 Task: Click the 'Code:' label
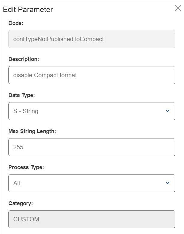16,23
